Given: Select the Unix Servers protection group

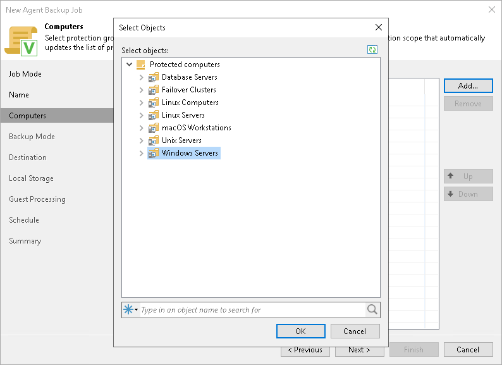Looking at the screenshot, I should pos(181,140).
